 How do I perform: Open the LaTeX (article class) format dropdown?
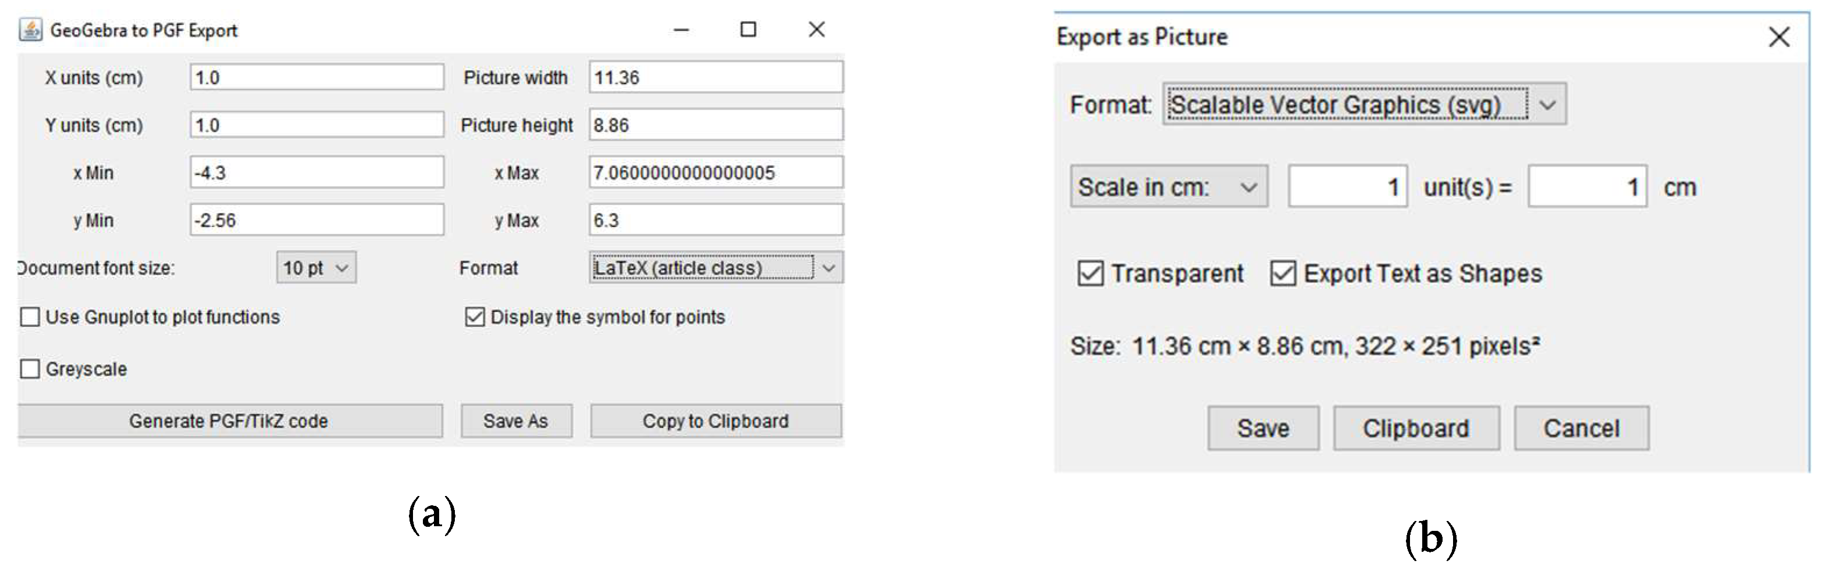click(x=715, y=268)
